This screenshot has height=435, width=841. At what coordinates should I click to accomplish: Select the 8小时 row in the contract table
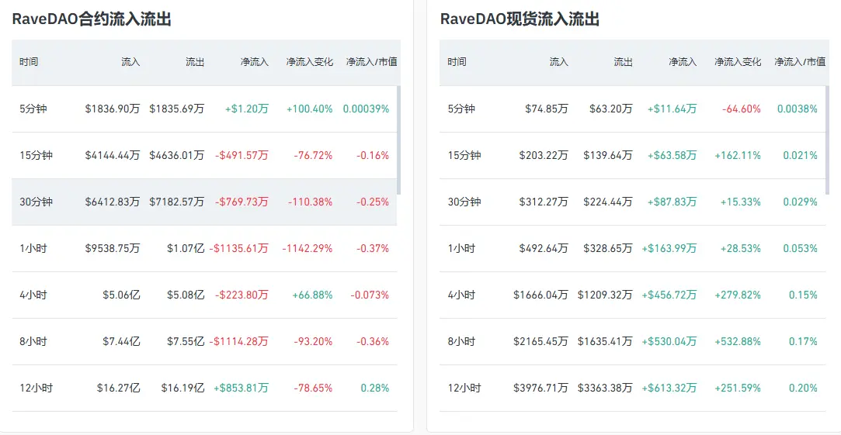pos(204,341)
